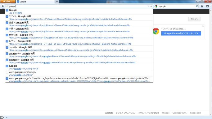Click the Google Chromeをインストールしよう button

pos(181,33)
